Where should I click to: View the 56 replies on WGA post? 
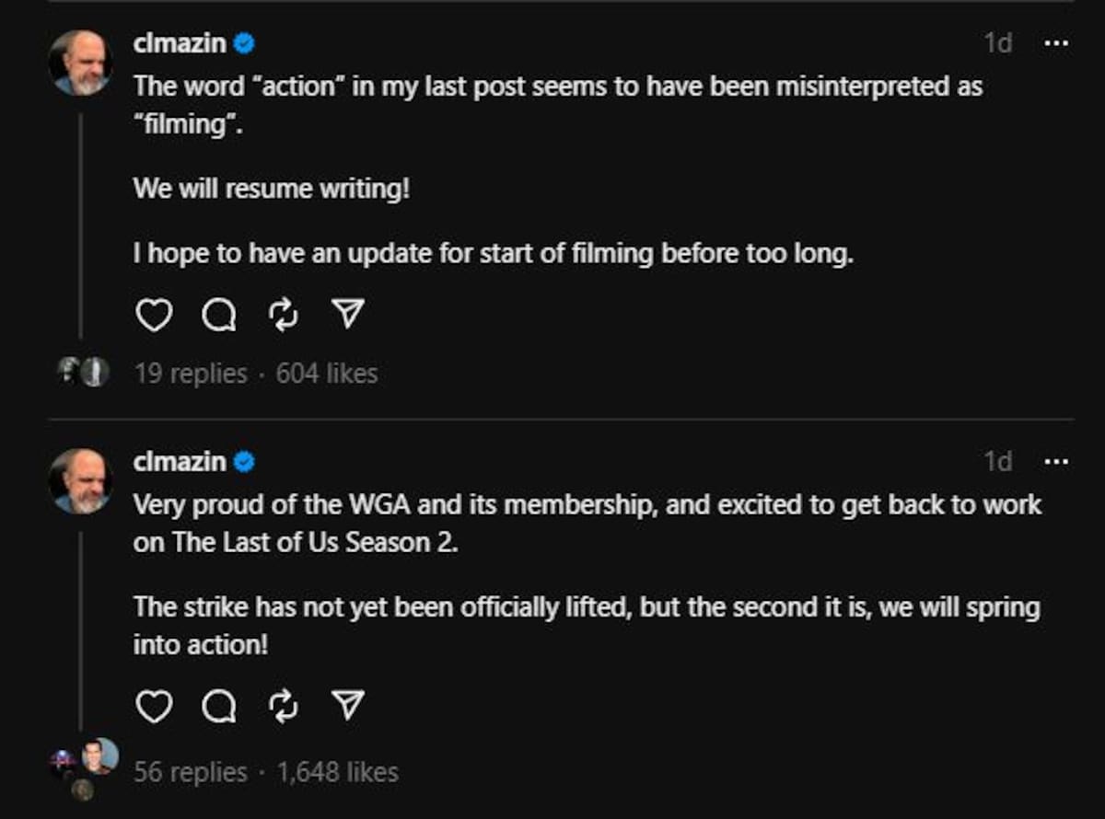click(191, 772)
